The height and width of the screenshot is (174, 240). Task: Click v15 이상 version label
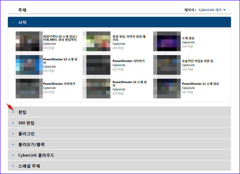pos(48,48)
